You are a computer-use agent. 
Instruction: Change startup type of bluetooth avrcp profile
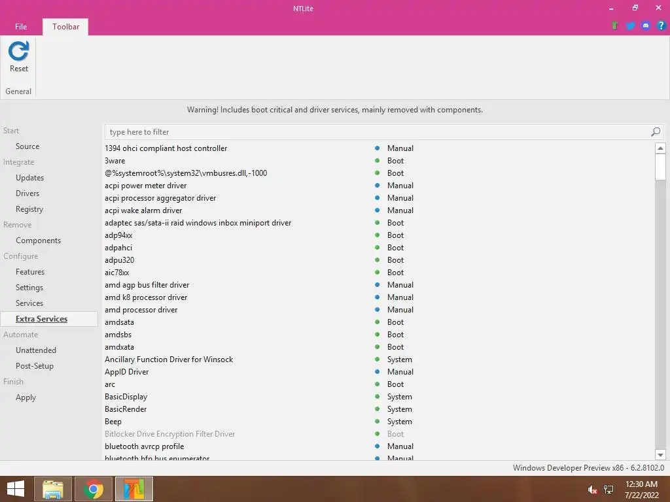[x=400, y=446]
